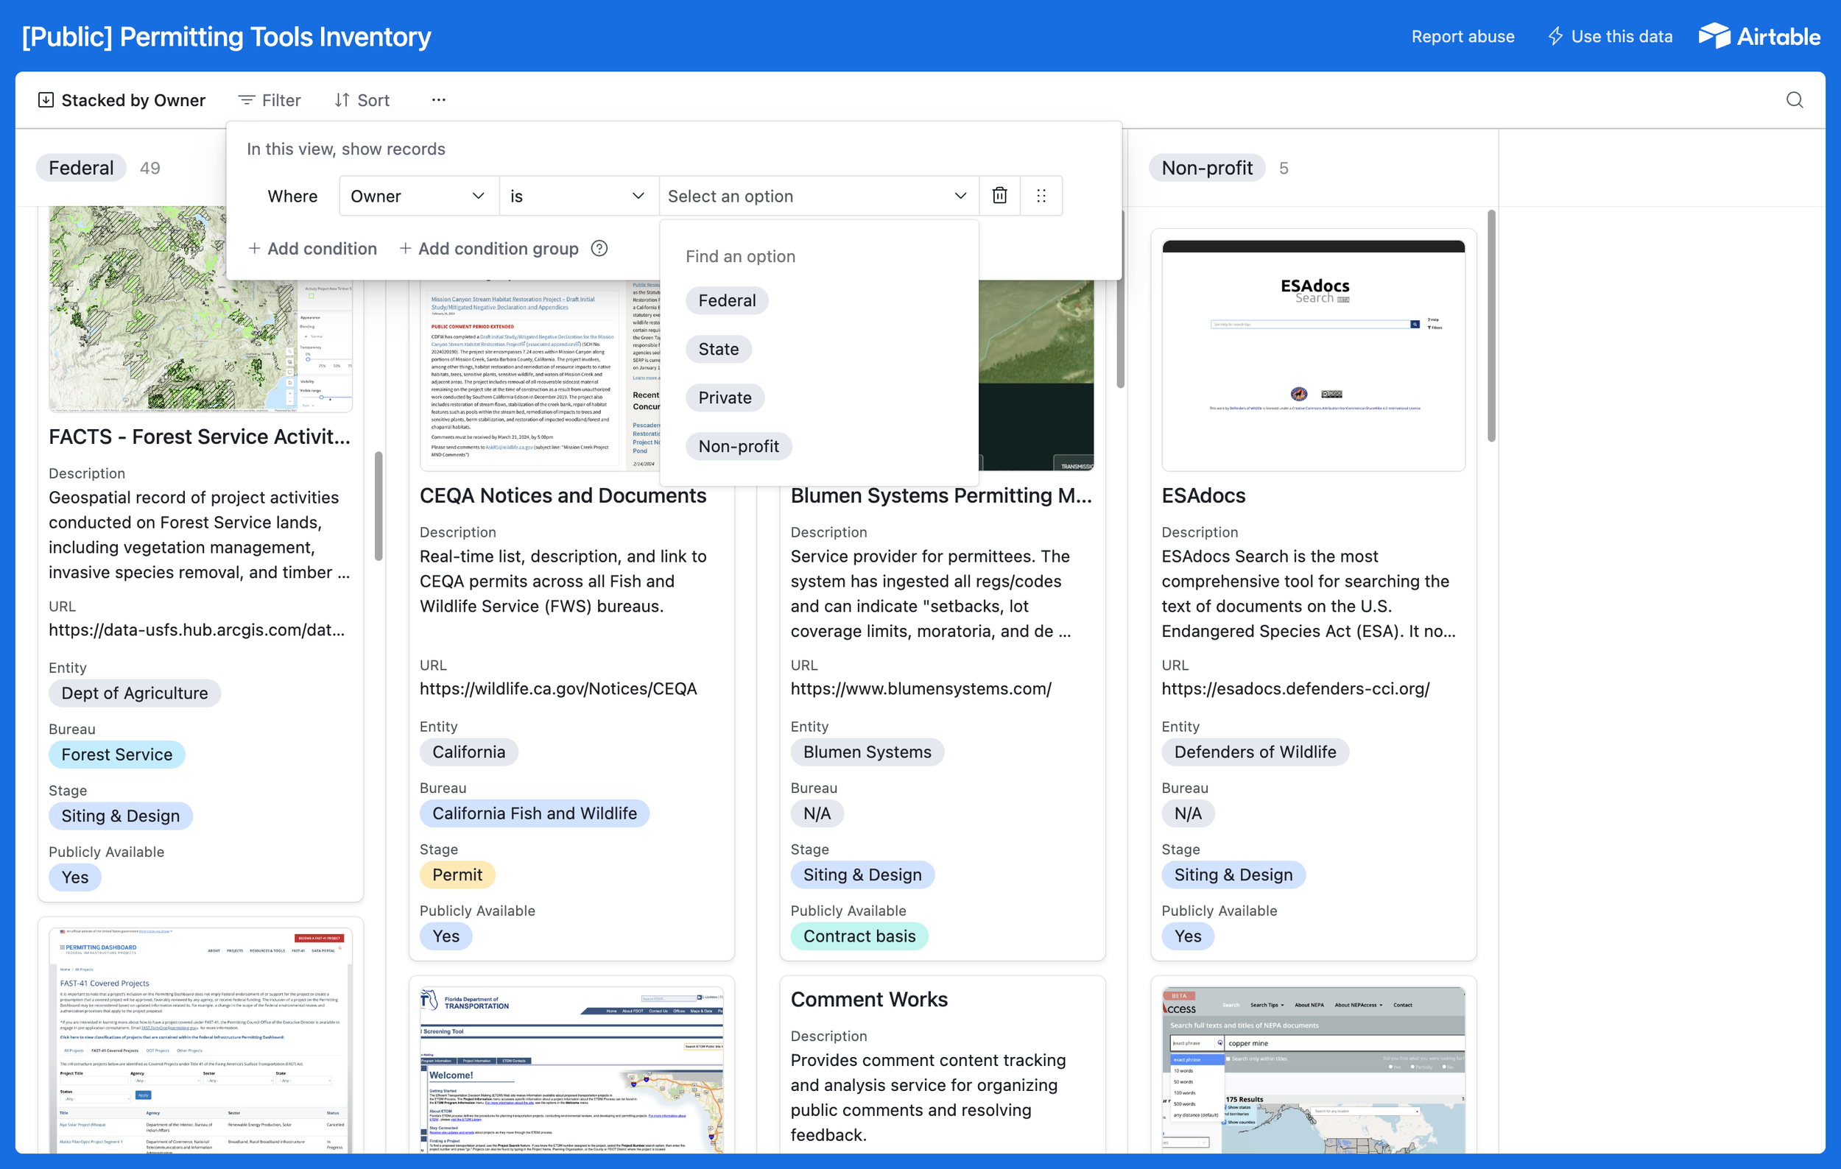This screenshot has width=1841, height=1169.
Task: Open the Filter panel button
Action: (x=269, y=100)
